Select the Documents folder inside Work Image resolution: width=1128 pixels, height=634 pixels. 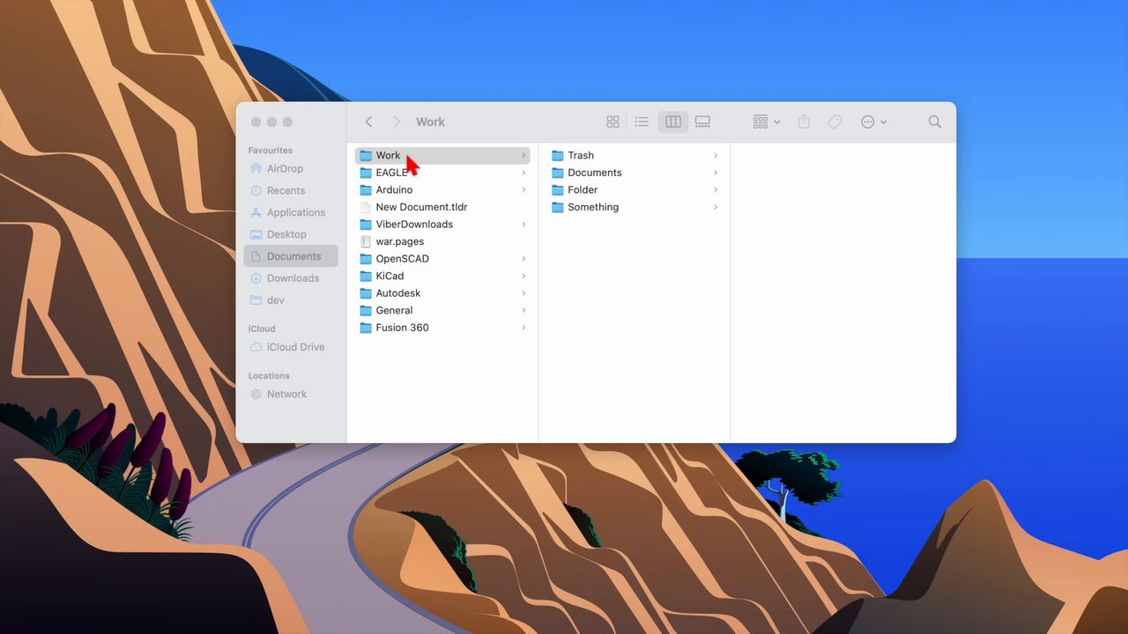634,173
